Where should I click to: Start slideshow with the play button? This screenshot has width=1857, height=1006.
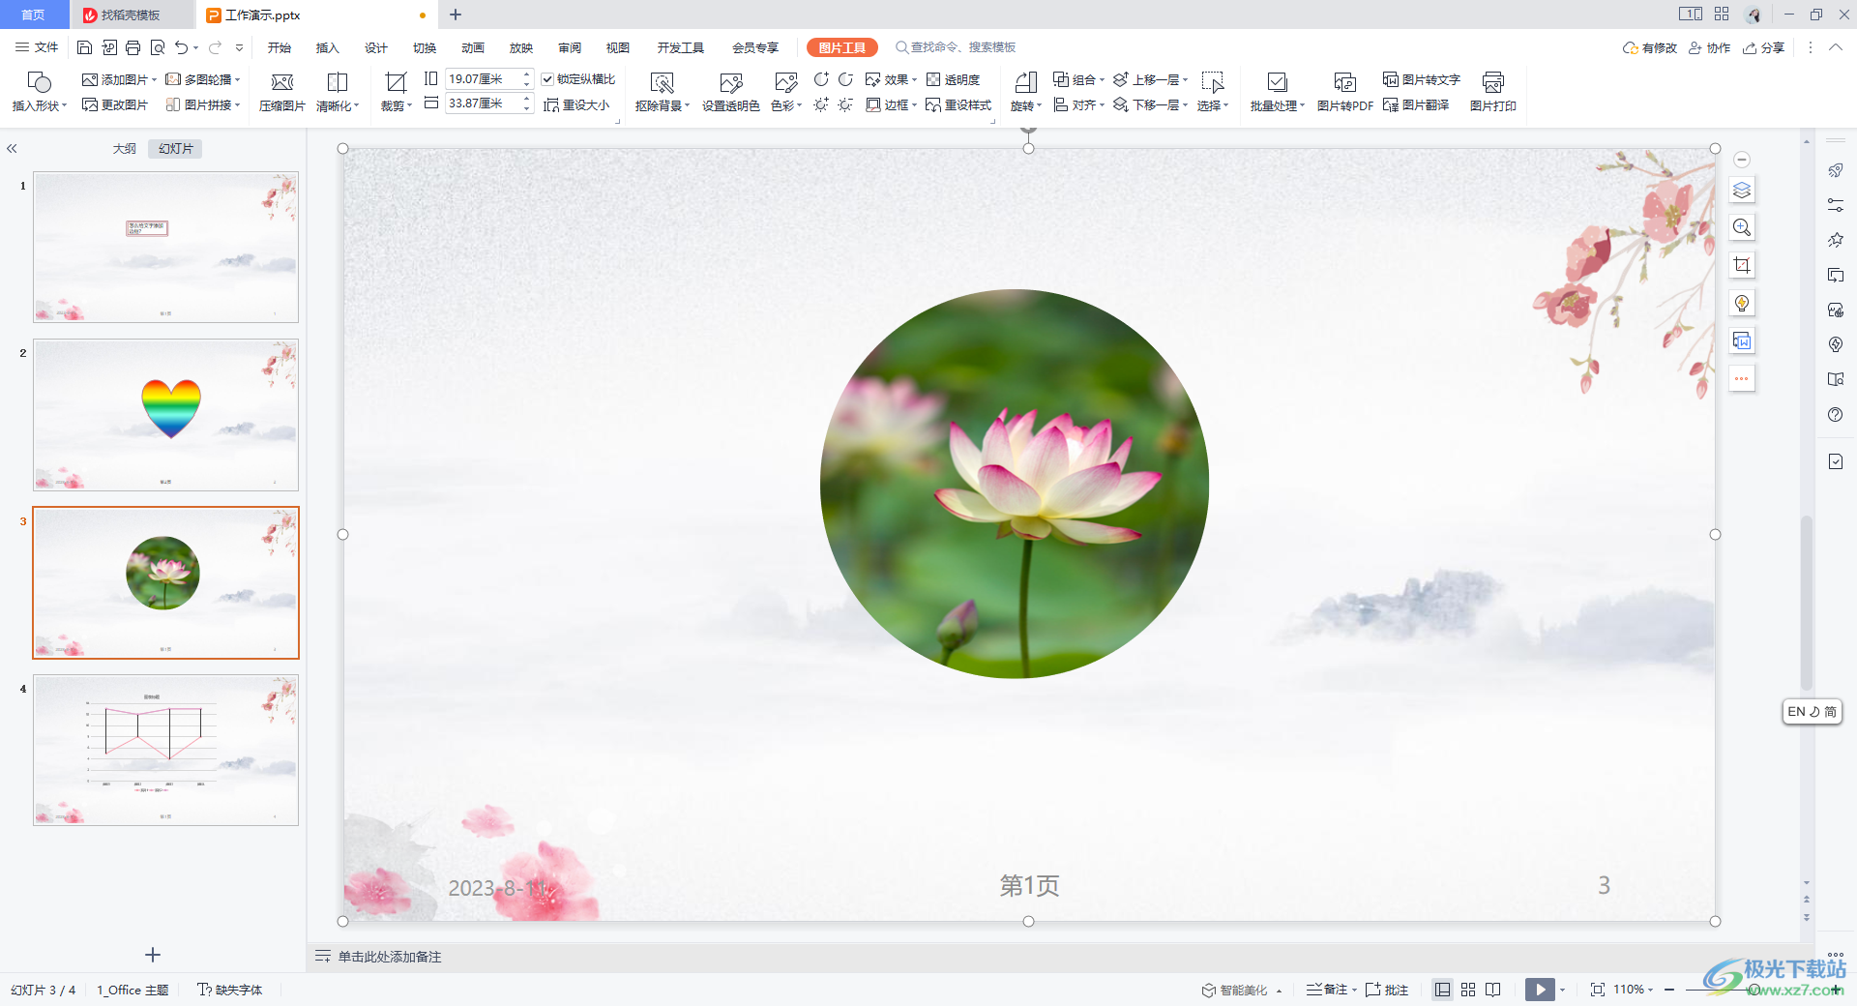[x=1540, y=990]
